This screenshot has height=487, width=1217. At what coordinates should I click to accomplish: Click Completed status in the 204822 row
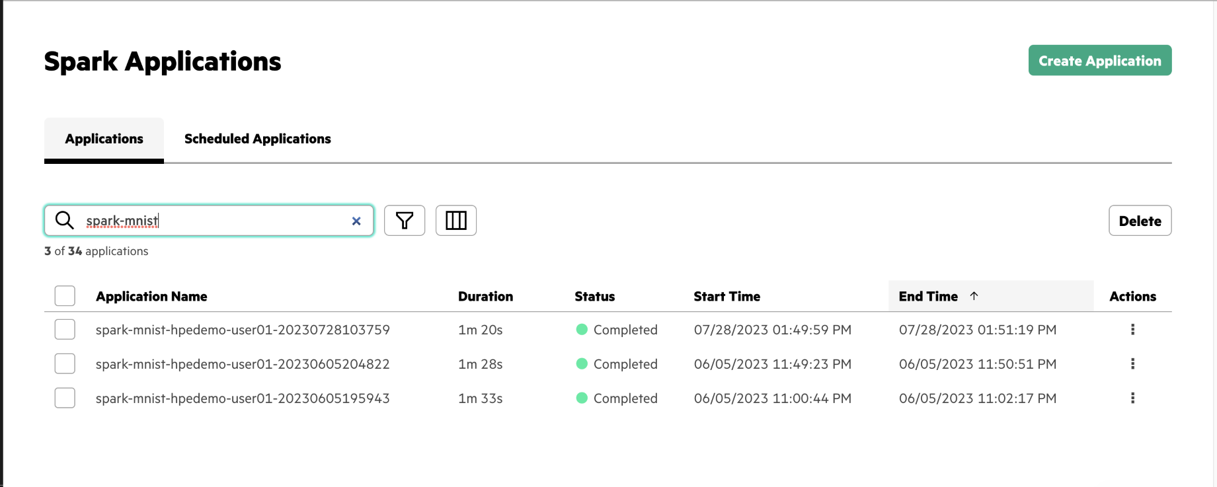click(617, 363)
